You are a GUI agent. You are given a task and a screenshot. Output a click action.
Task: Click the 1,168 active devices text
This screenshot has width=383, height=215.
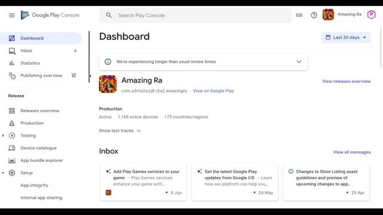(x=138, y=117)
